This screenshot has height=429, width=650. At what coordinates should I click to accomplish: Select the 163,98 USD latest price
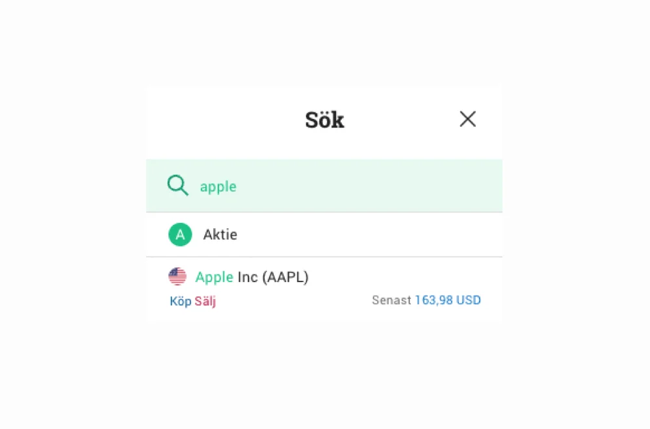point(448,300)
